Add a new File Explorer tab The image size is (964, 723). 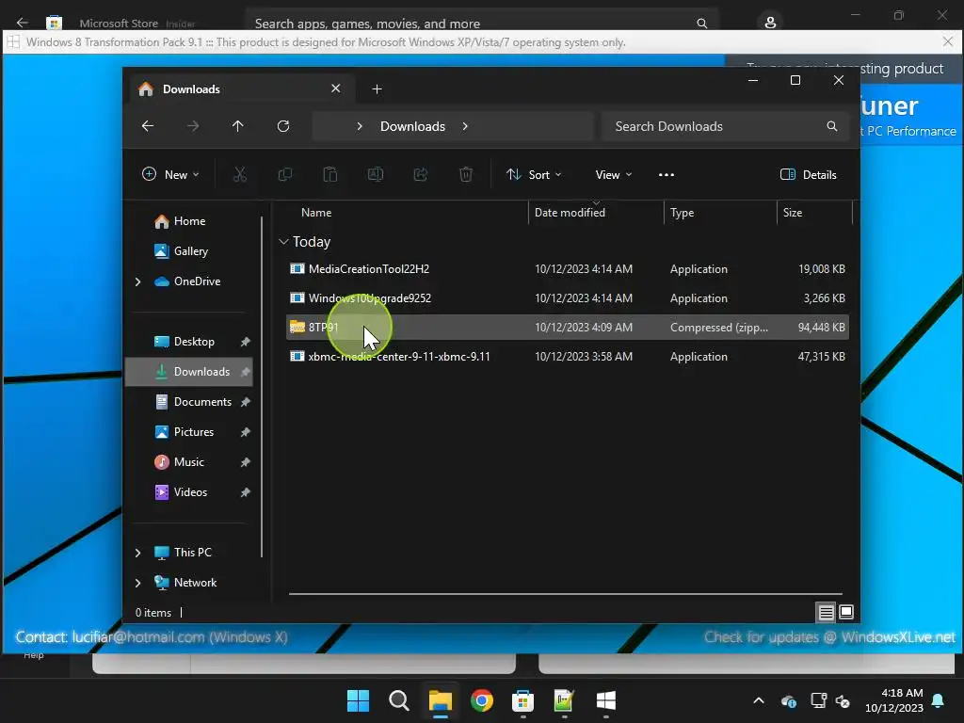[x=377, y=89]
